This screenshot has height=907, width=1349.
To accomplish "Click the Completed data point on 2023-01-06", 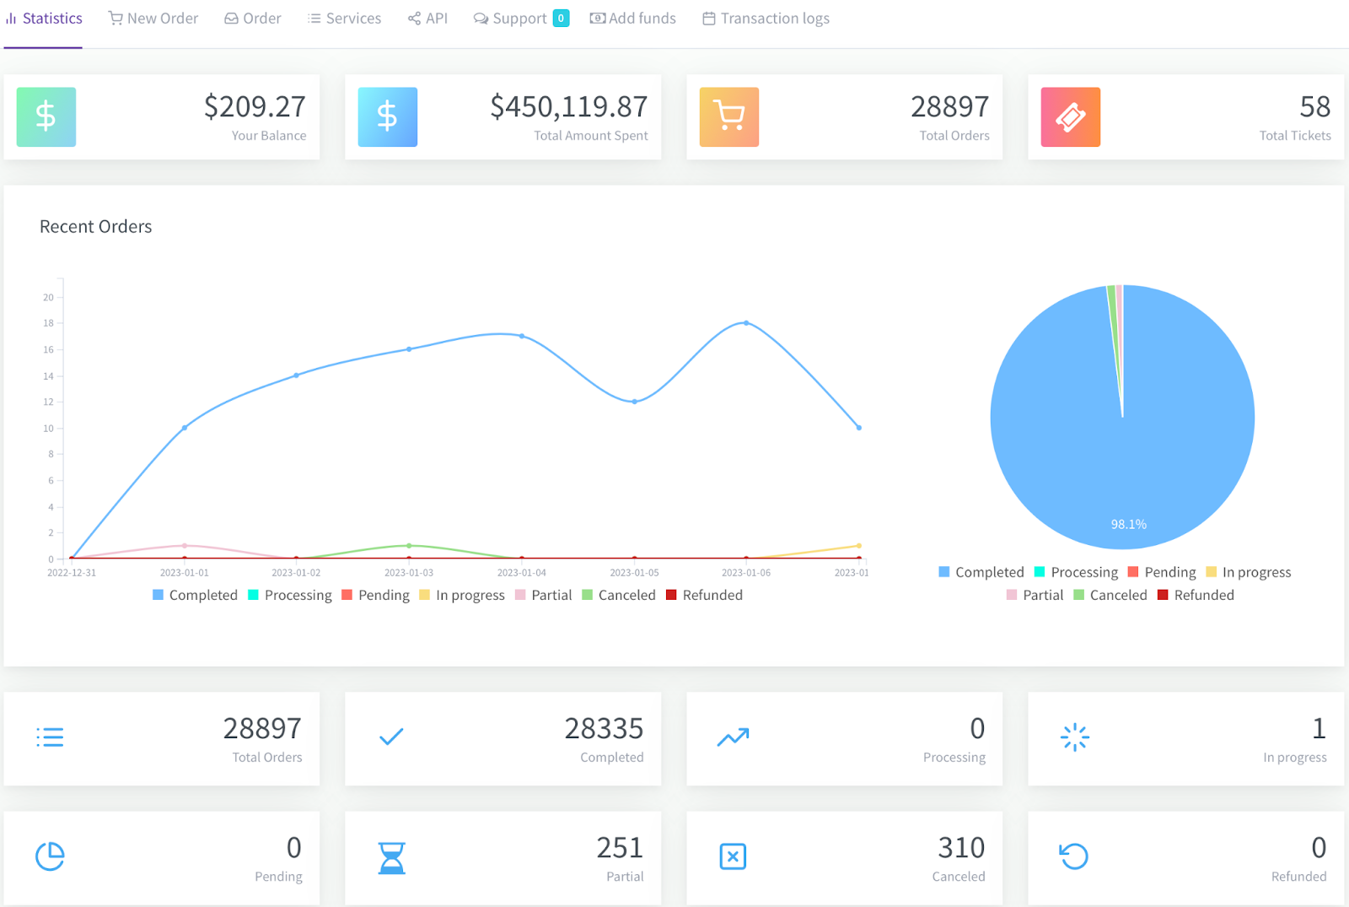I will [x=746, y=323].
